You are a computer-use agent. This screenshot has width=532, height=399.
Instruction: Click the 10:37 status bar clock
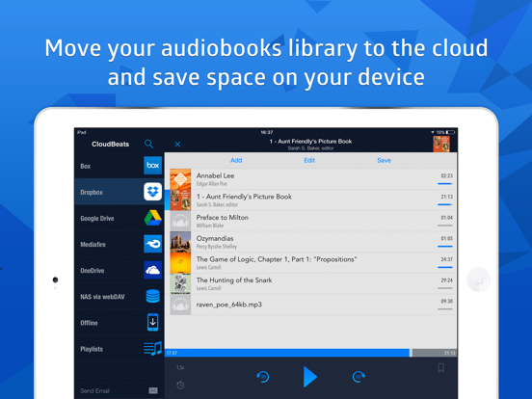pos(267,132)
